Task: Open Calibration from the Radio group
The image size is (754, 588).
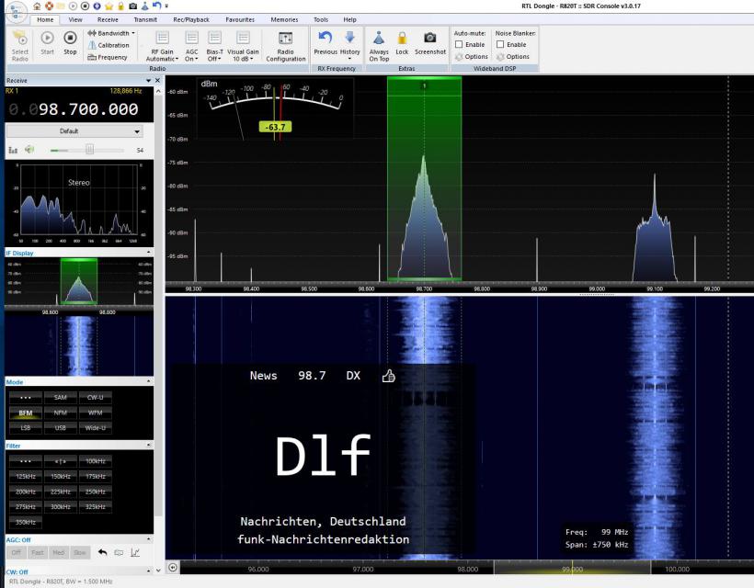Action: point(109,45)
